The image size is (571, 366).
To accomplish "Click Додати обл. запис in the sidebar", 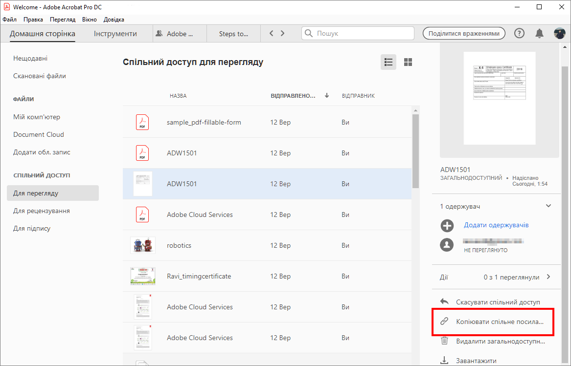I will [x=42, y=152].
